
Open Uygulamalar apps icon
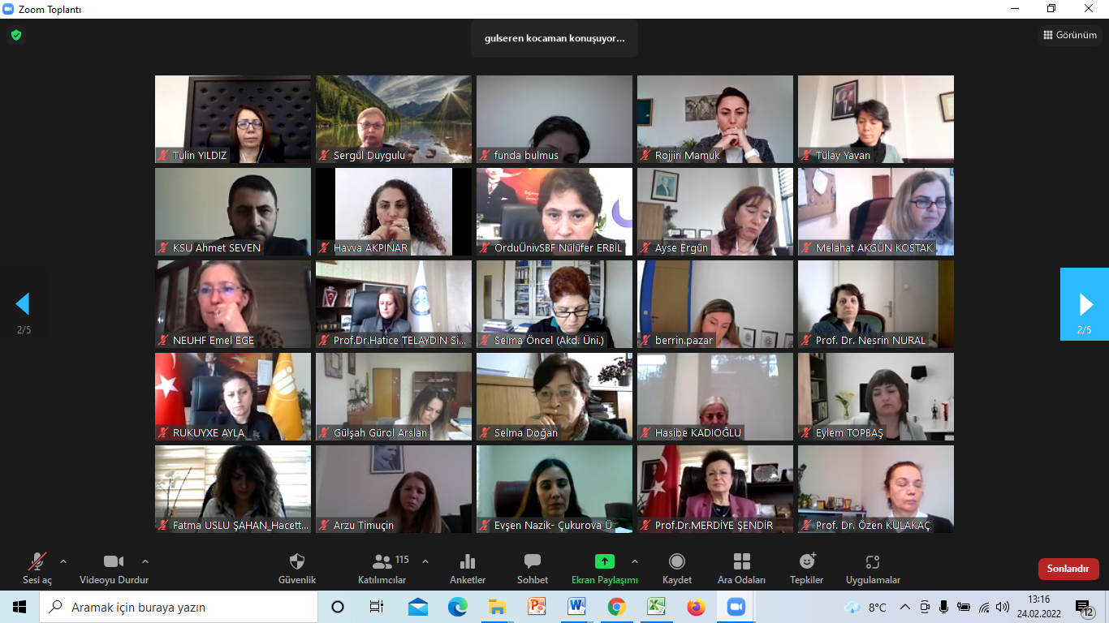click(873, 562)
